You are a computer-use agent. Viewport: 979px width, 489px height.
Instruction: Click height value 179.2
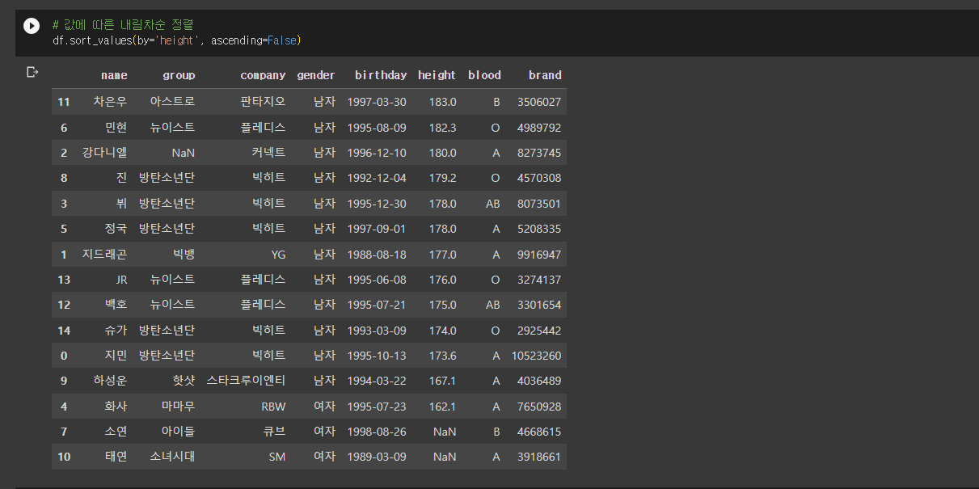tap(442, 178)
